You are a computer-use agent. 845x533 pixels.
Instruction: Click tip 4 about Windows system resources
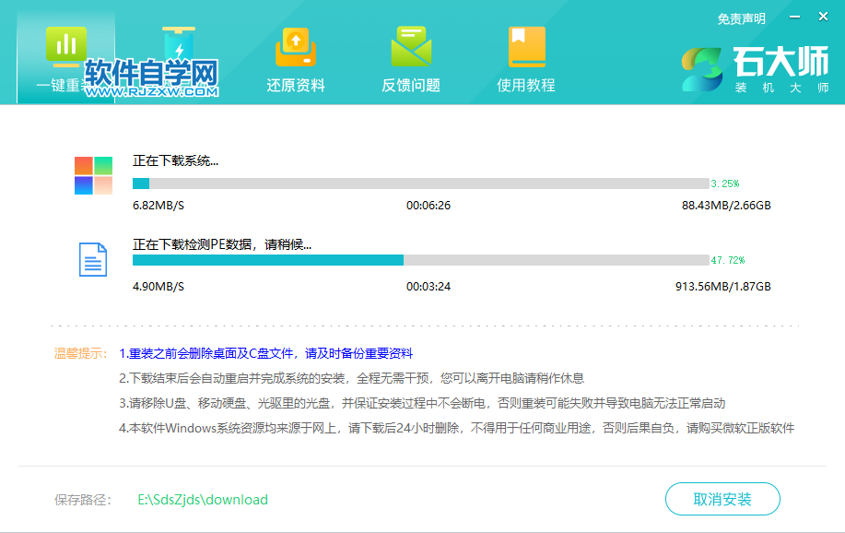tap(456, 429)
